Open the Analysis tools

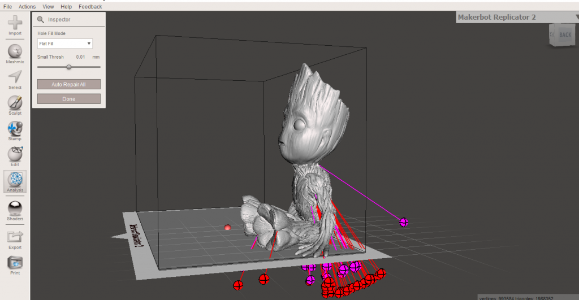coord(15,181)
